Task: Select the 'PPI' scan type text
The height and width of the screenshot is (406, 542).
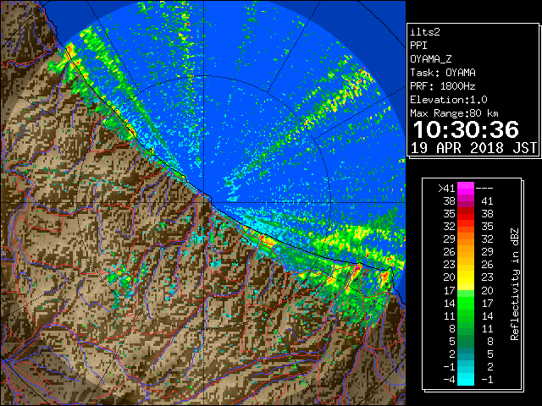Action: pos(418,46)
